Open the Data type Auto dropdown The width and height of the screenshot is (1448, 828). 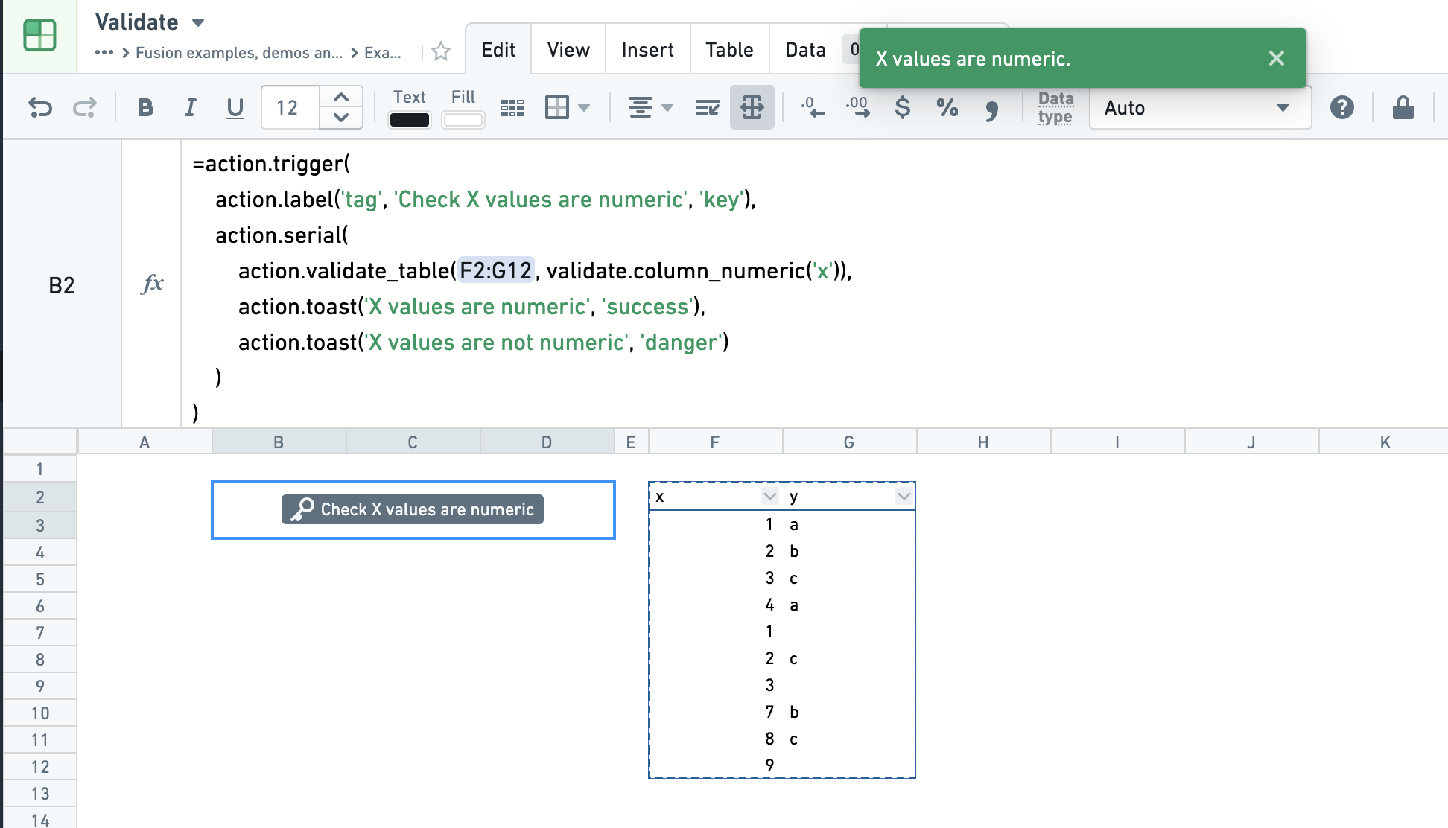point(1200,108)
